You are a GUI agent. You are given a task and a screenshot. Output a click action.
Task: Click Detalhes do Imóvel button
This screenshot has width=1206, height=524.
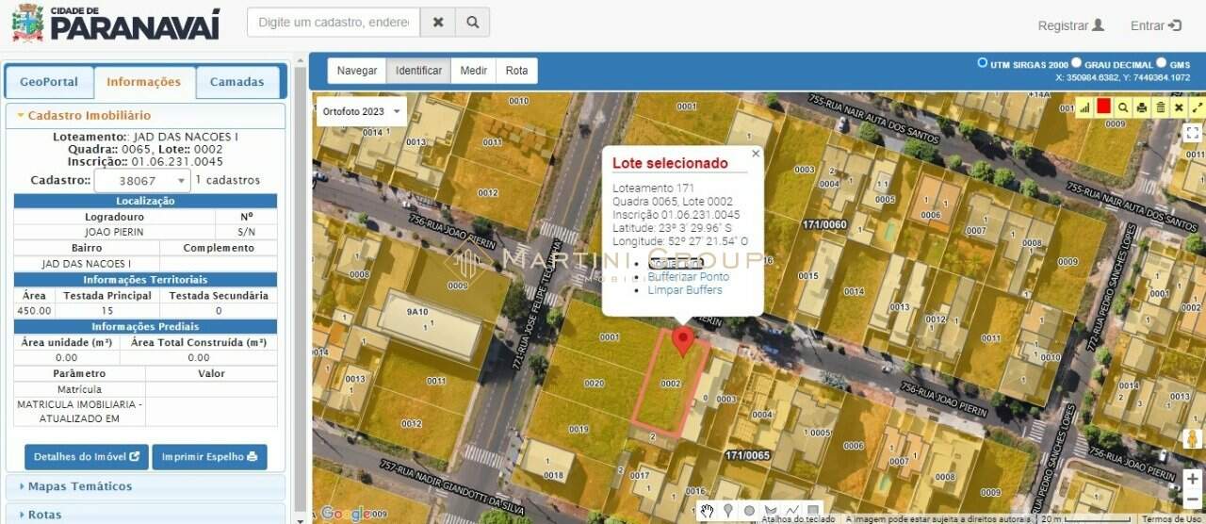(x=87, y=457)
